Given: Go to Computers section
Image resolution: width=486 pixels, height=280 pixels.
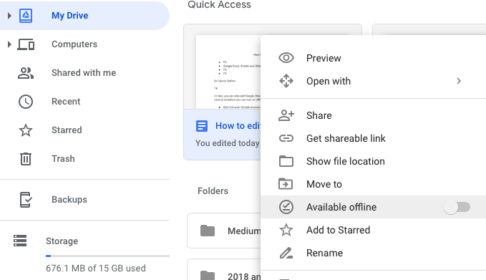Looking at the screenshot, I should click(74, 44).
